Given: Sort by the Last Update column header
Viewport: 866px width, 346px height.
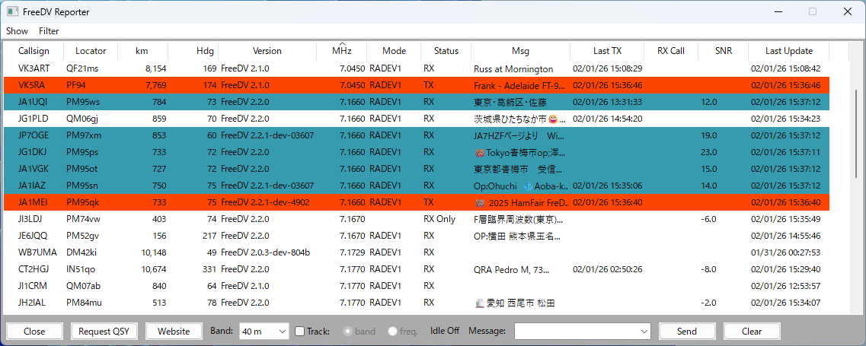Looking at the screenshot, I should 788,51.
